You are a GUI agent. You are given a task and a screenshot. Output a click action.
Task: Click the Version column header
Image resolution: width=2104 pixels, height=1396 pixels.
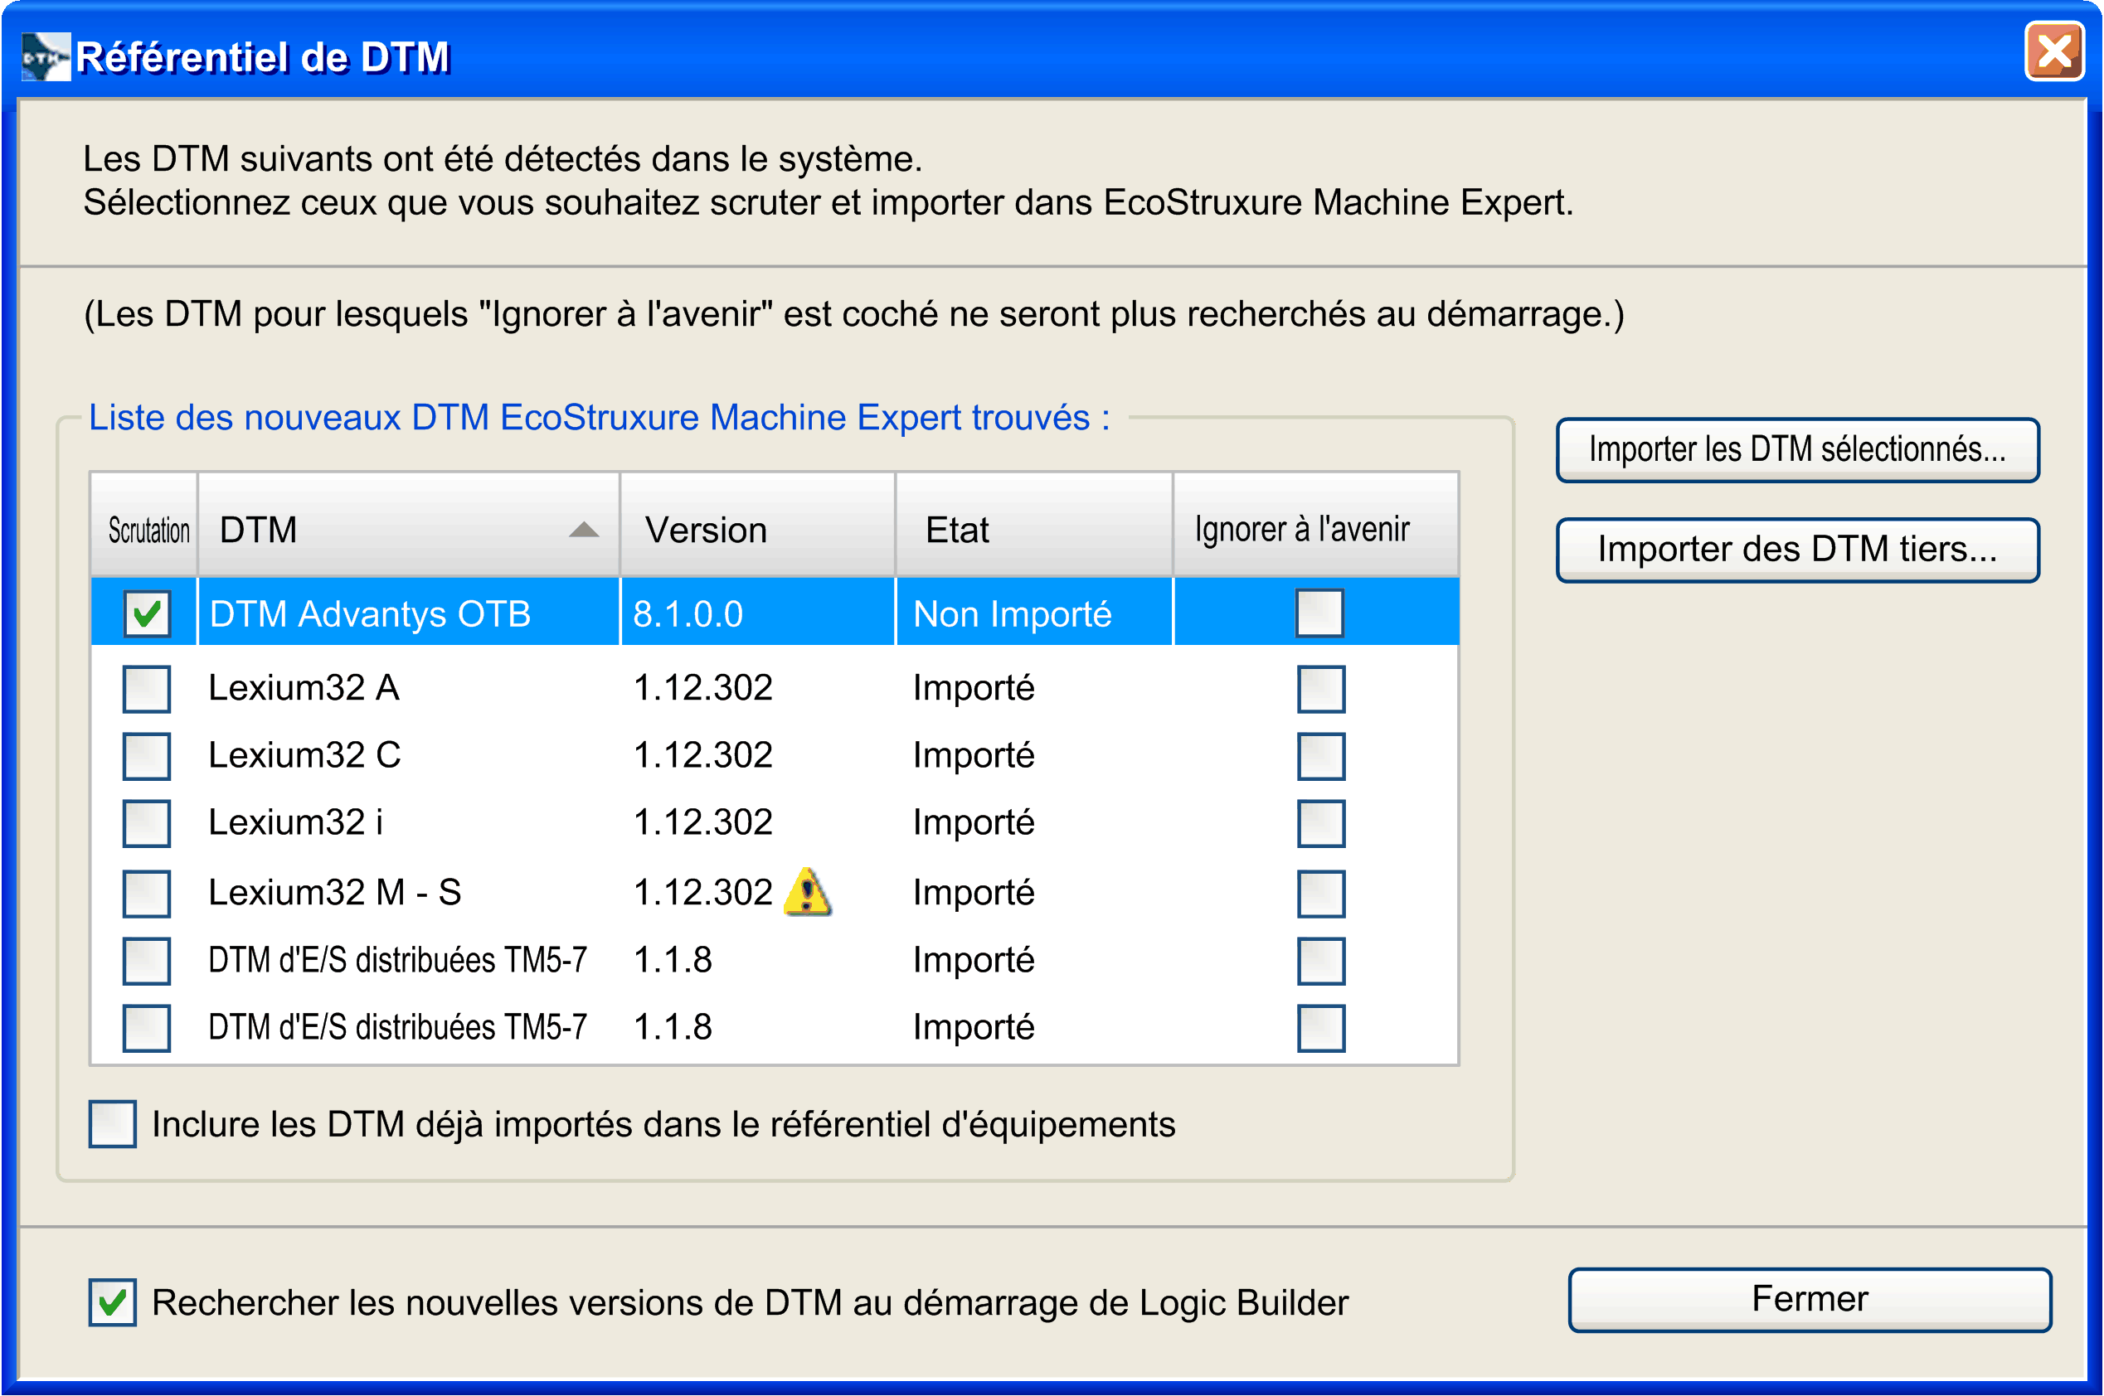757,529
